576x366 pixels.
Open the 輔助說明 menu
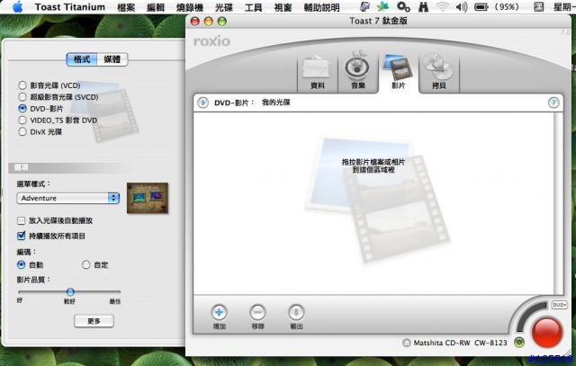click(321, 7)
